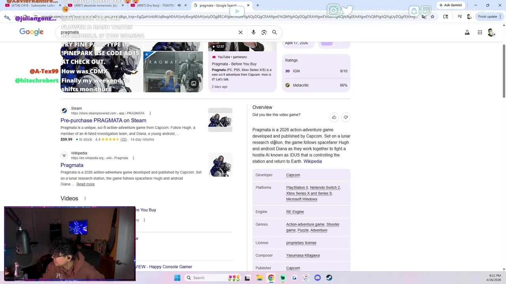Focus the Google search input field
The image size is (506, 284).
pos(148,32)
